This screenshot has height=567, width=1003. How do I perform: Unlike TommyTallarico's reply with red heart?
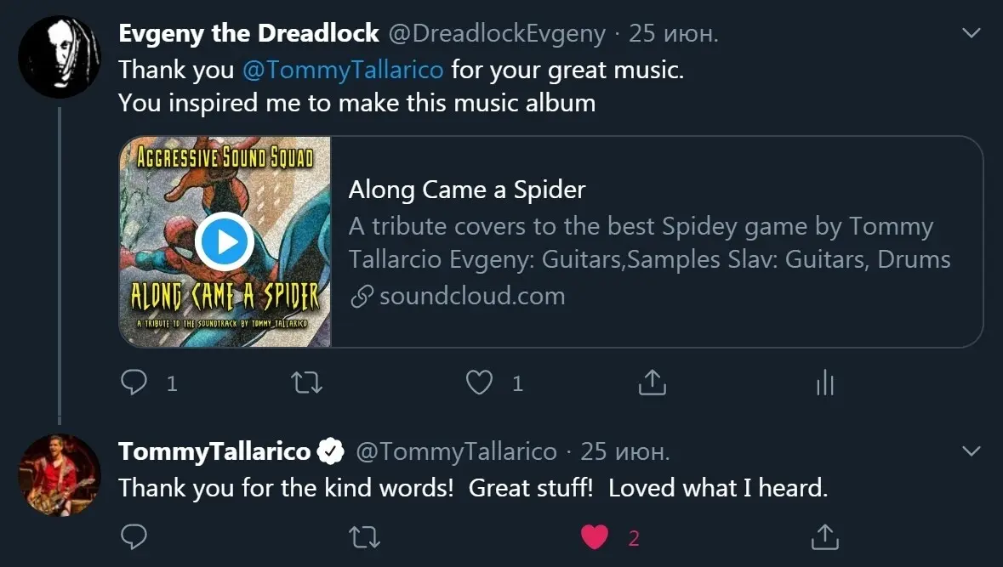[595, 536]
